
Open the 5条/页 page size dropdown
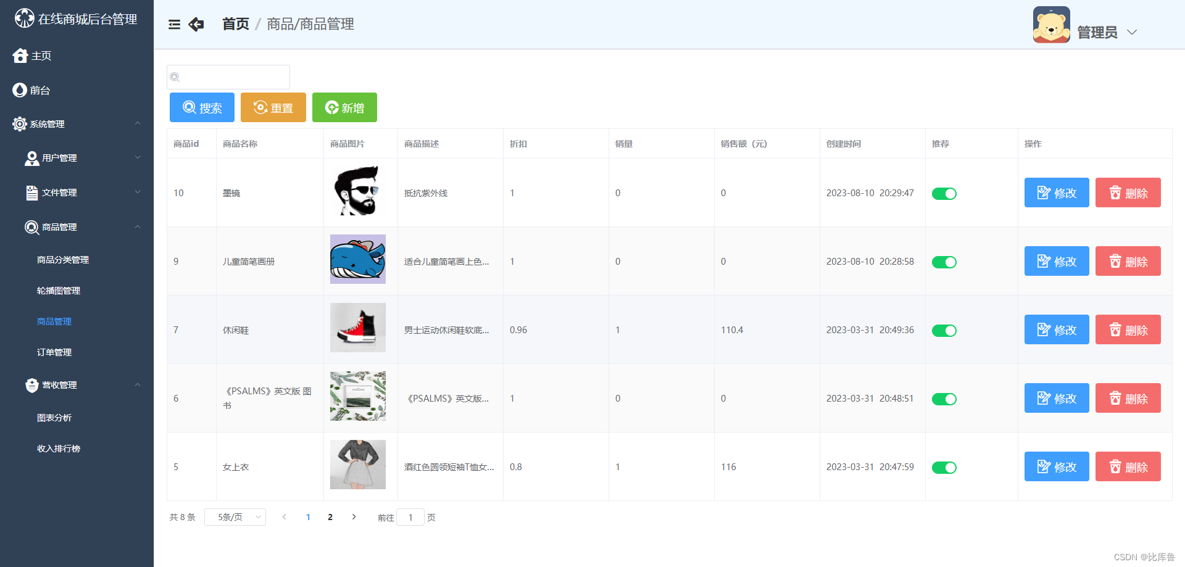coord(235,517)
